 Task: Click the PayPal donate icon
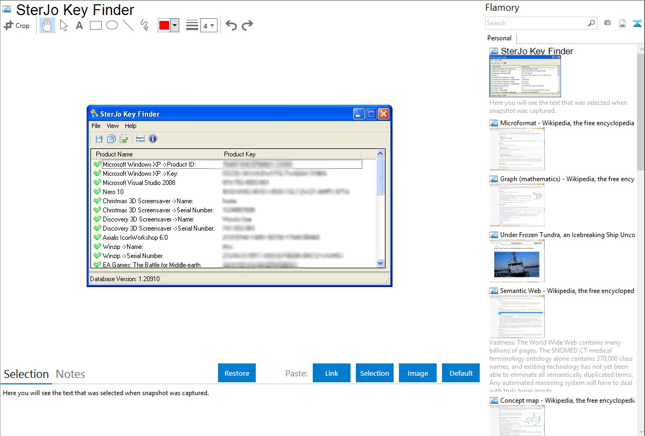pyautogui.click(x=141, y=139)
